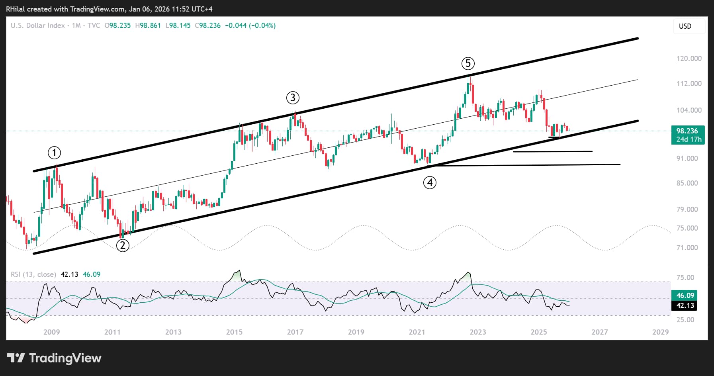Select the circled wave 2 marker
This screenshot has height=376, width=714.
[x=123, y=245]
